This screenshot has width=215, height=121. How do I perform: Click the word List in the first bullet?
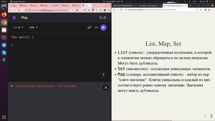coord(123,52)
